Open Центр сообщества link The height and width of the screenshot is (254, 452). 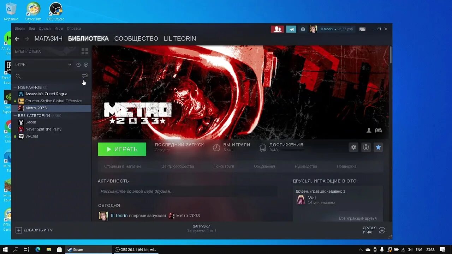[178, 167]
